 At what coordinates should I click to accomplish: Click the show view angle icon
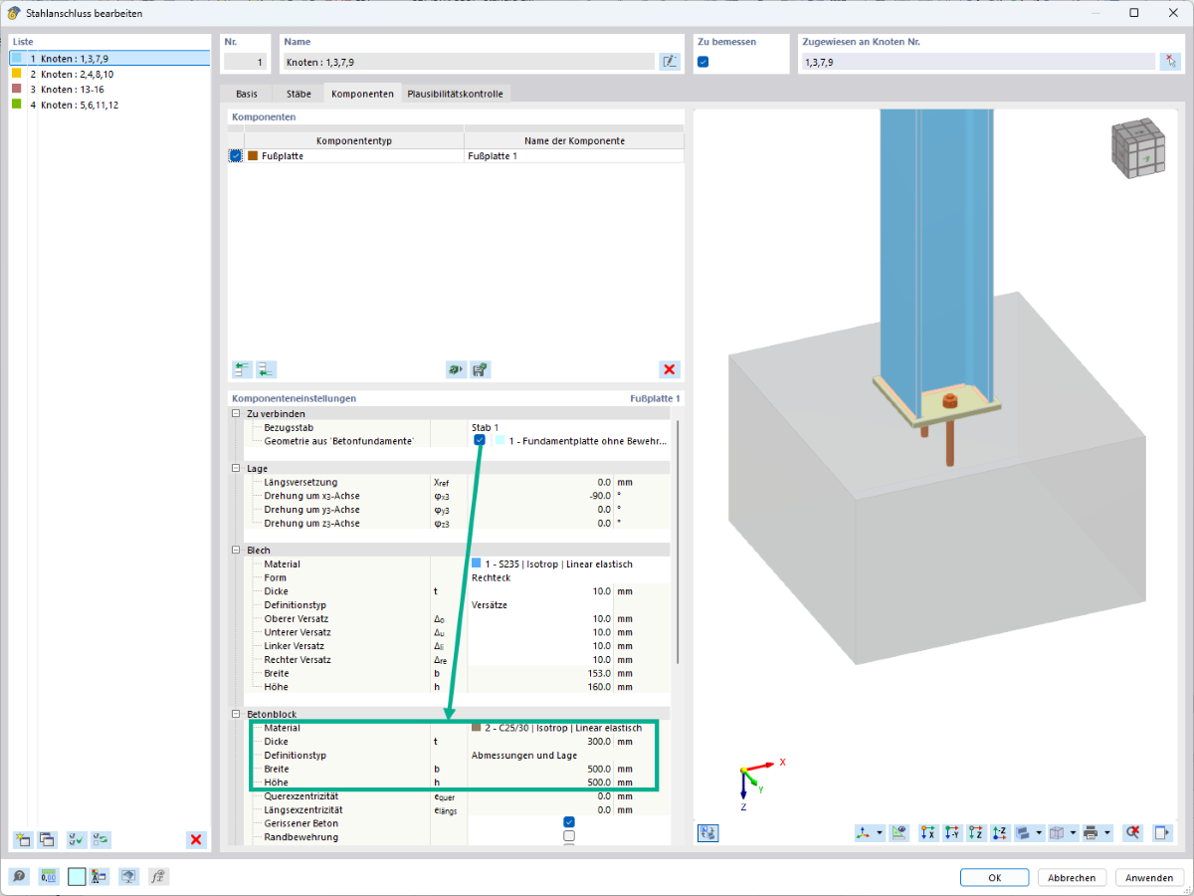point(899,831)
